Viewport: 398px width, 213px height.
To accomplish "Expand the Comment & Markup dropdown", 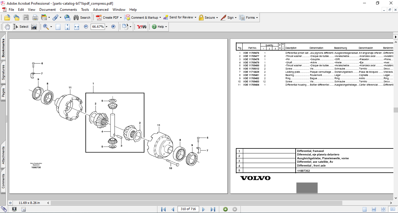I will click(160, 18).
